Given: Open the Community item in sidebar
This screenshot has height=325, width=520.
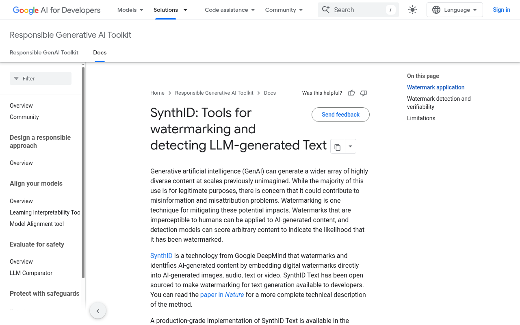Looking at the screenshot, I should pos(24,117).
